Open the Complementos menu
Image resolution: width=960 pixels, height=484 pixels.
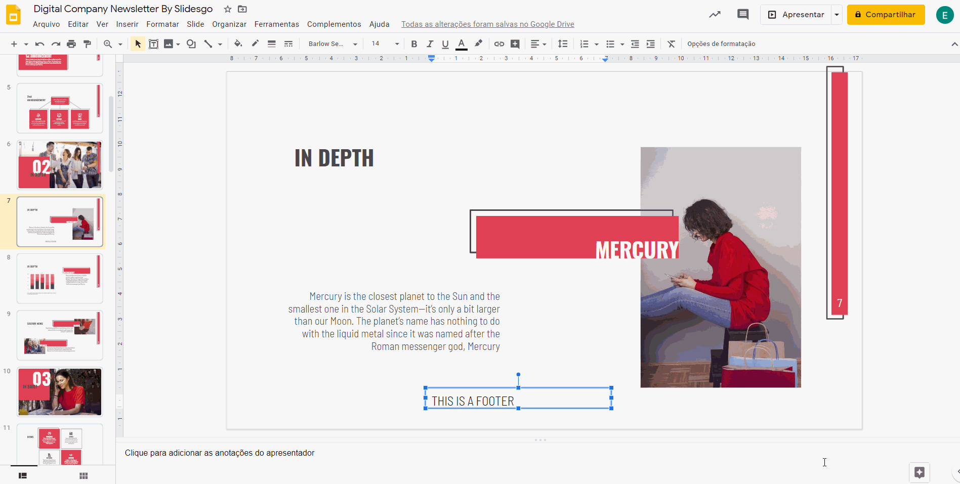pyautogui.click(x=334, y=24)
